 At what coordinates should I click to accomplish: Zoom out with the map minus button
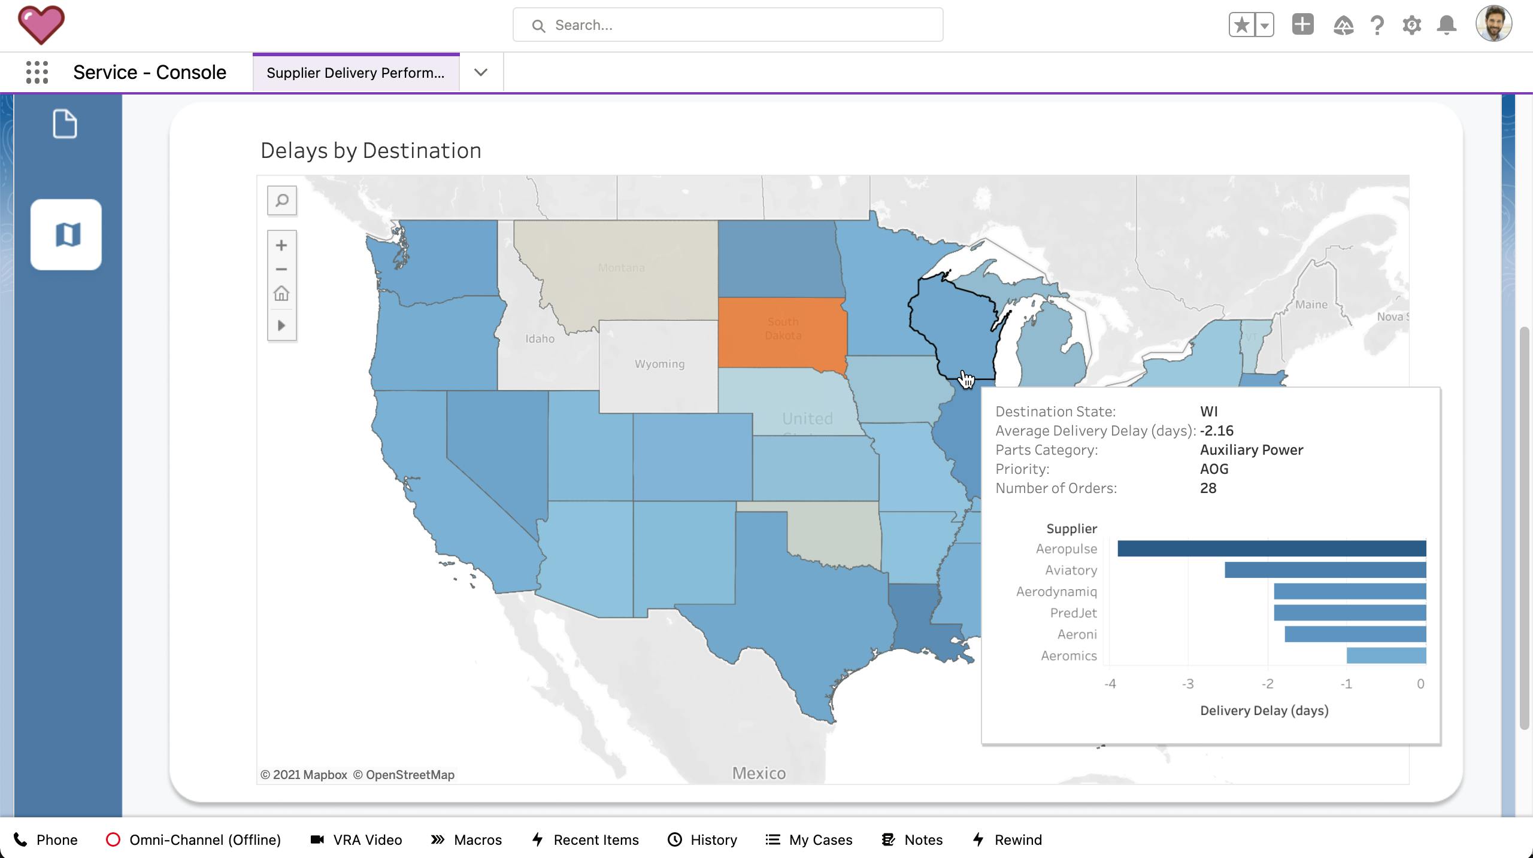(281, 270)
